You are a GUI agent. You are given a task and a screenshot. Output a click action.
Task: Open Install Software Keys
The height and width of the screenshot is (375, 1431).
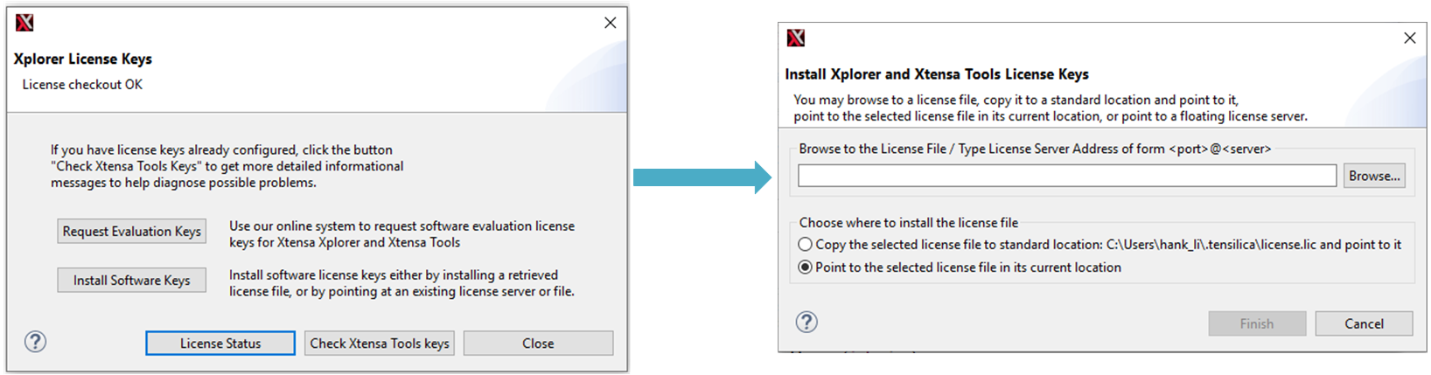click(x=132, y=281)
